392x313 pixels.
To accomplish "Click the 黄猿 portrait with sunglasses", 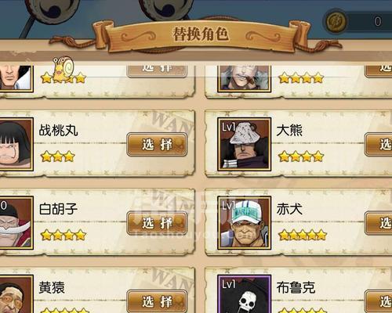I will click(16, 294).
